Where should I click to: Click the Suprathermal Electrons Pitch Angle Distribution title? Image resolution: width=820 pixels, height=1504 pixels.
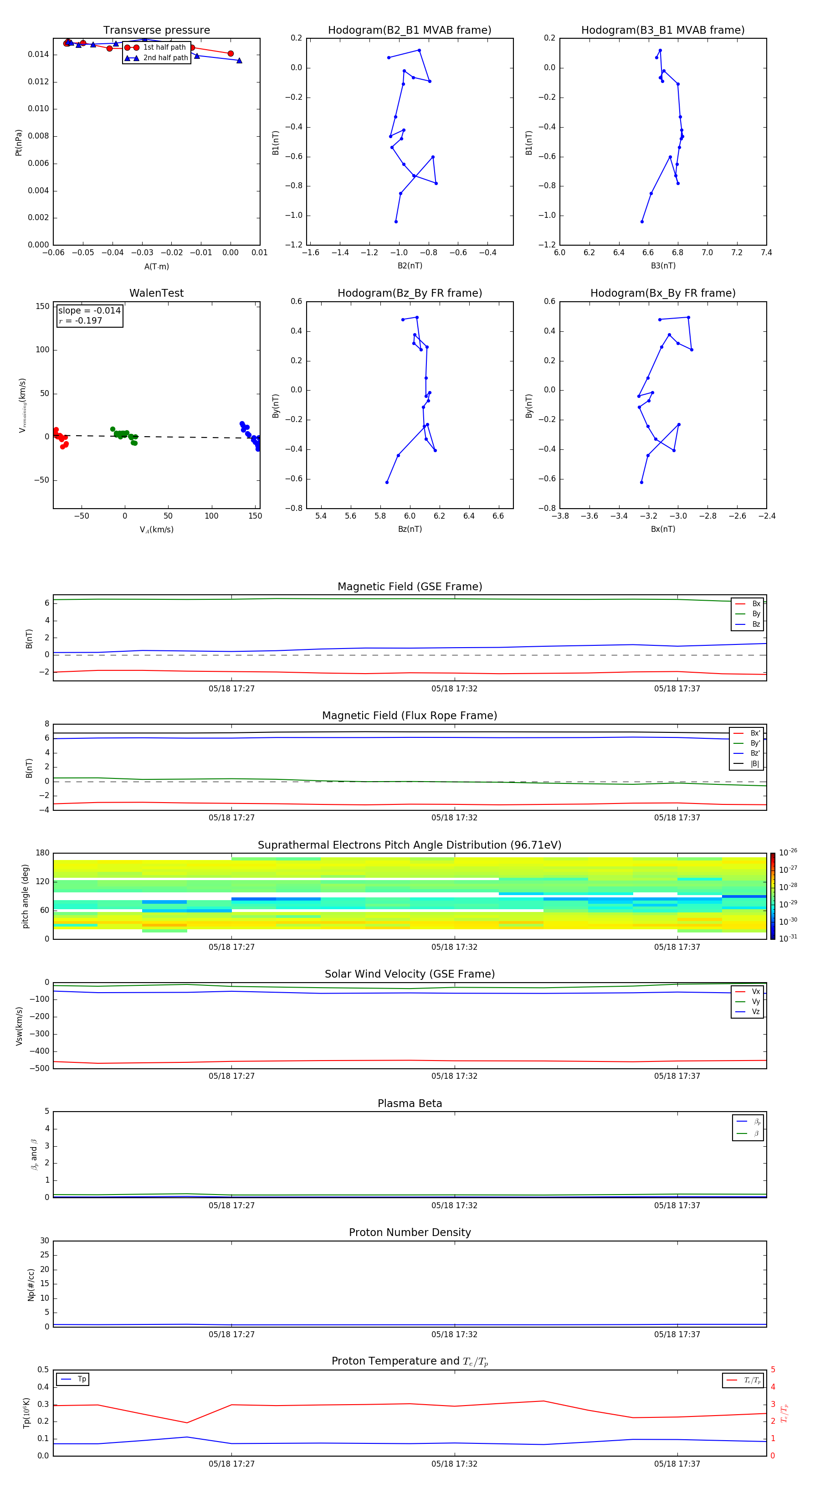pos(410,845)
